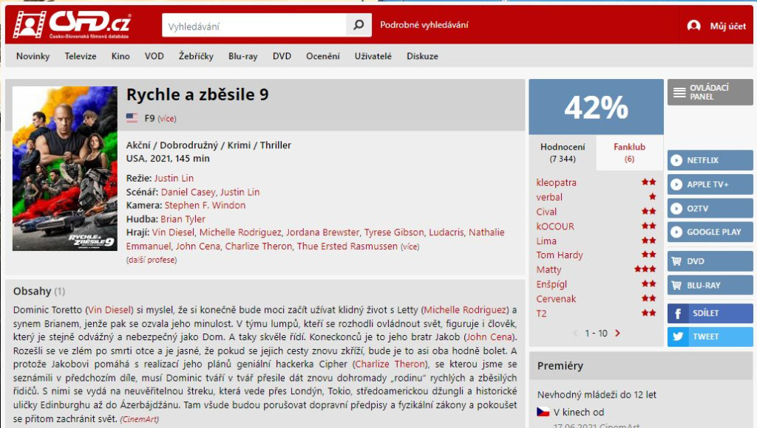Click the O2TV play icon

click(676, 208)
